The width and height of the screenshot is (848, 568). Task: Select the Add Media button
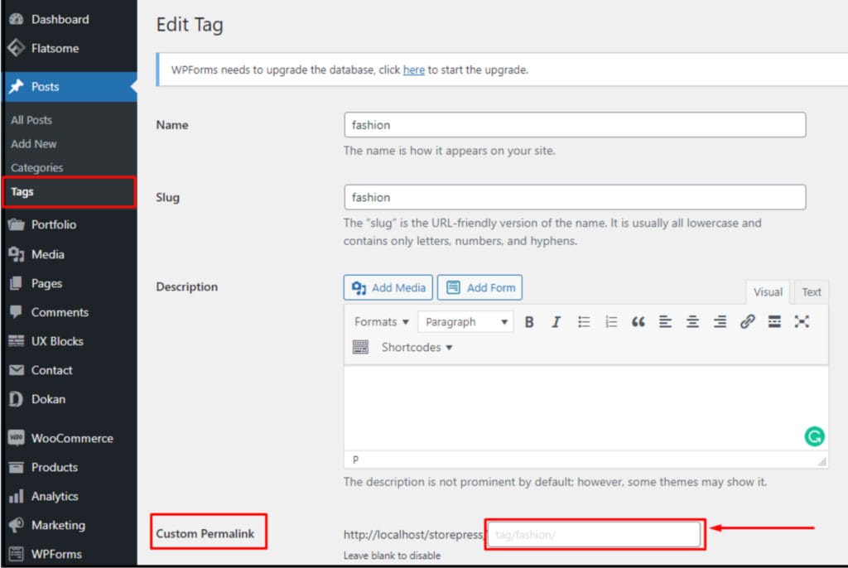click(x=388, y=287)
